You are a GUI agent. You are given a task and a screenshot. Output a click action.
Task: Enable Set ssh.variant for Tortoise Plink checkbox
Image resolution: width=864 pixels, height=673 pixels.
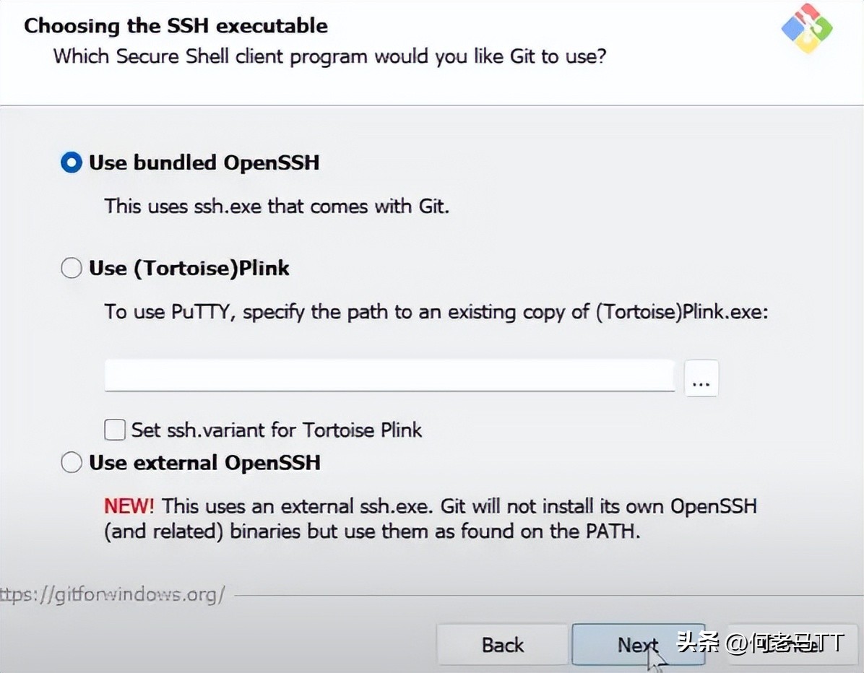[115, 430]
